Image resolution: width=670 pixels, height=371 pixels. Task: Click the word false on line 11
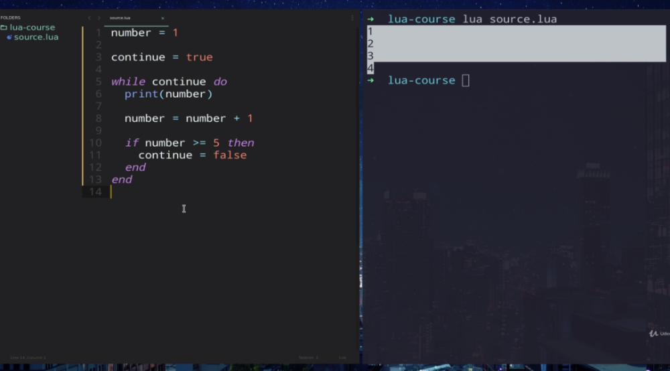[x=230, y=155]
